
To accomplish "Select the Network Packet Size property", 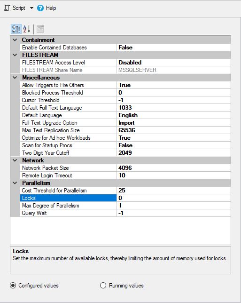I will click(68, 167).
